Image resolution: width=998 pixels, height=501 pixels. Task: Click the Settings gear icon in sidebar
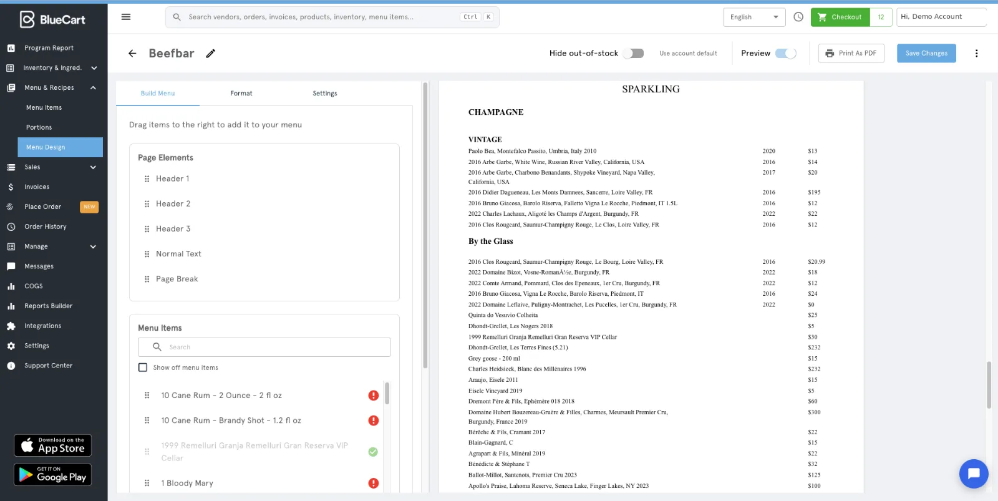pos(11,346)
